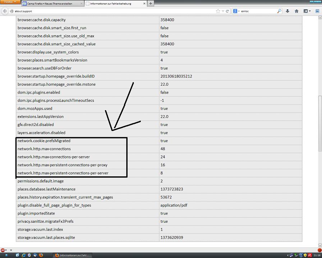Image resolution: width=322 pixels, height=258 pixels.
Task: Click the search magnifier icon
Action: coord(279,11)
